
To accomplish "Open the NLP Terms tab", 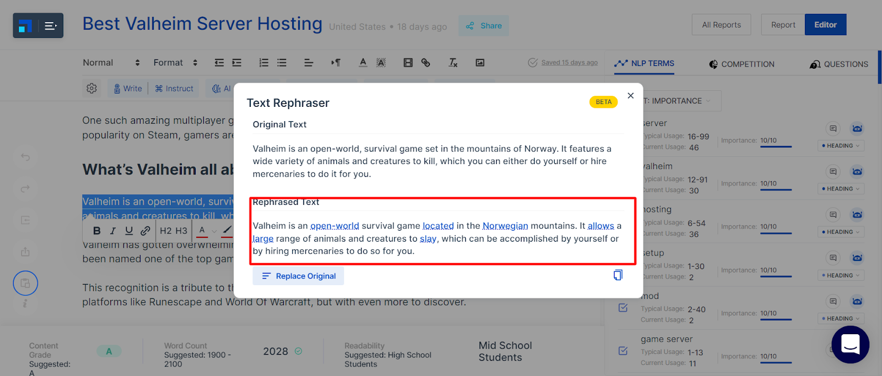I will (x=644, y=63).
